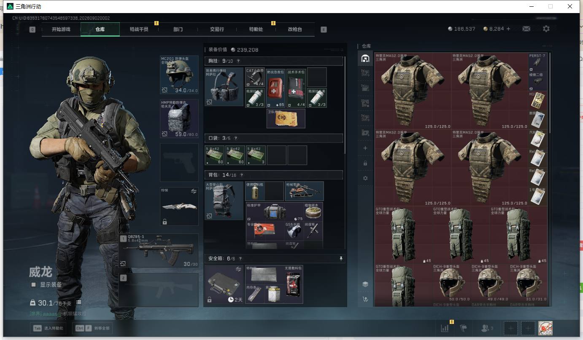Select the DICH-9 helmet with 50.0/50.0 durability

pos(452,283)
